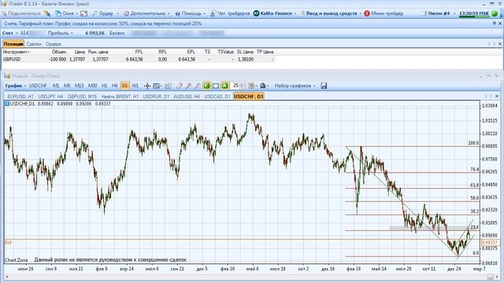Save the chart set with diskette icon
Viewport: 504px width, 283px height.
pyautogui.click(x=324, y=86)
